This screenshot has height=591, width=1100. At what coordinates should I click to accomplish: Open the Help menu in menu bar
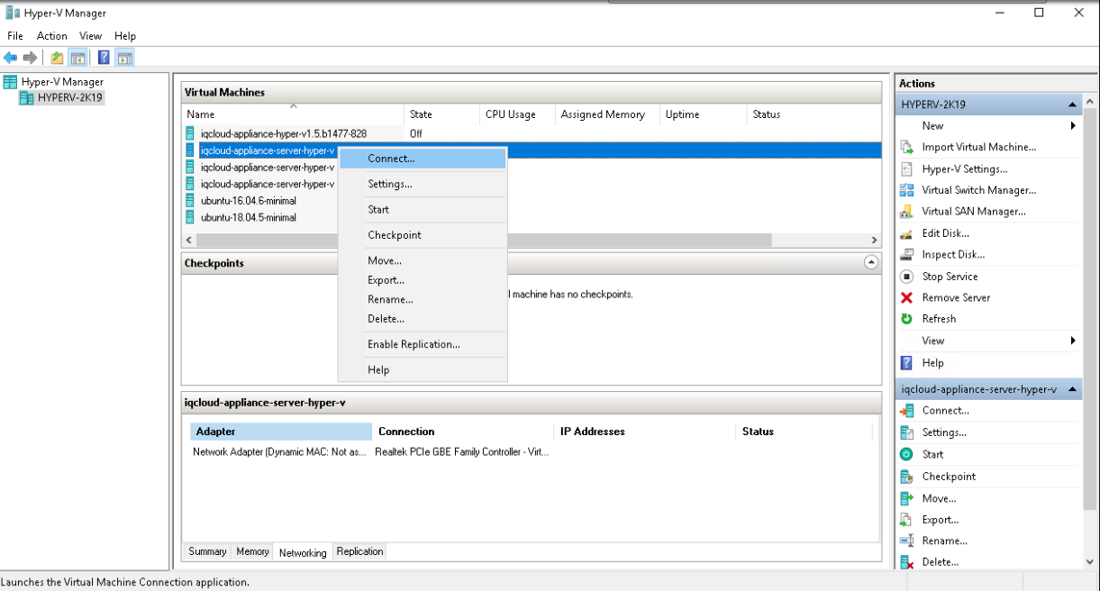[125, 36]
